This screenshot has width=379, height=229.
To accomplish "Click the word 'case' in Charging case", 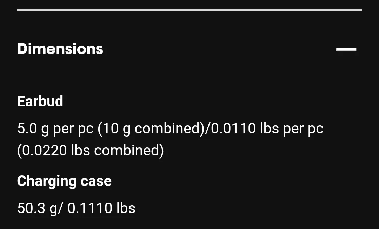I will click(96, 181).
